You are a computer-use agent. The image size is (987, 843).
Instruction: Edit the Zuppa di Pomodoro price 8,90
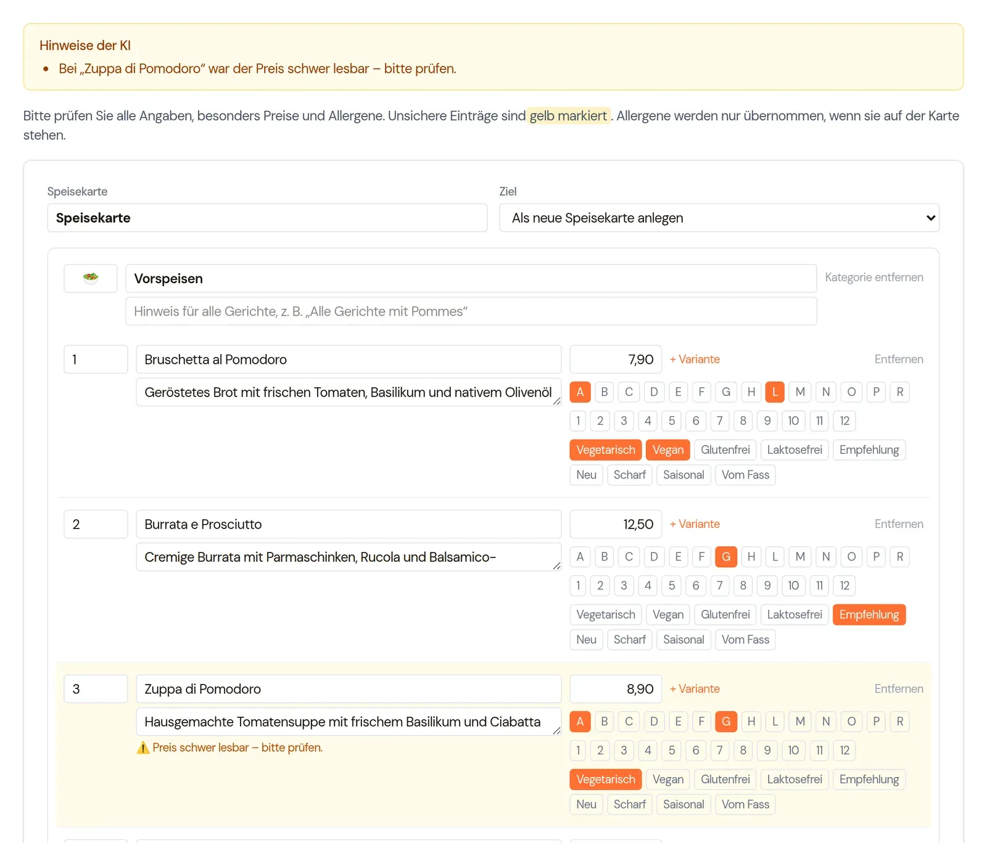tap(616, 689)
